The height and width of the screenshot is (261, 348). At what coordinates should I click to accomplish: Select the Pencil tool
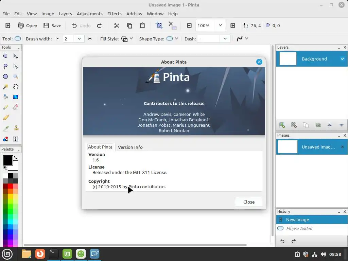tap(5, 117)
